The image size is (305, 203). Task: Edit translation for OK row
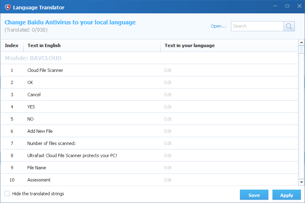point(168,82)
